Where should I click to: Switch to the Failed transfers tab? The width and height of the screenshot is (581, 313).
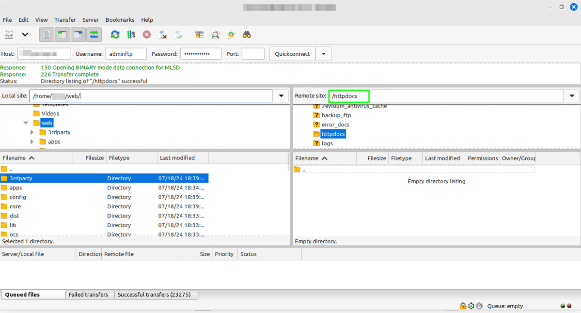88,295
